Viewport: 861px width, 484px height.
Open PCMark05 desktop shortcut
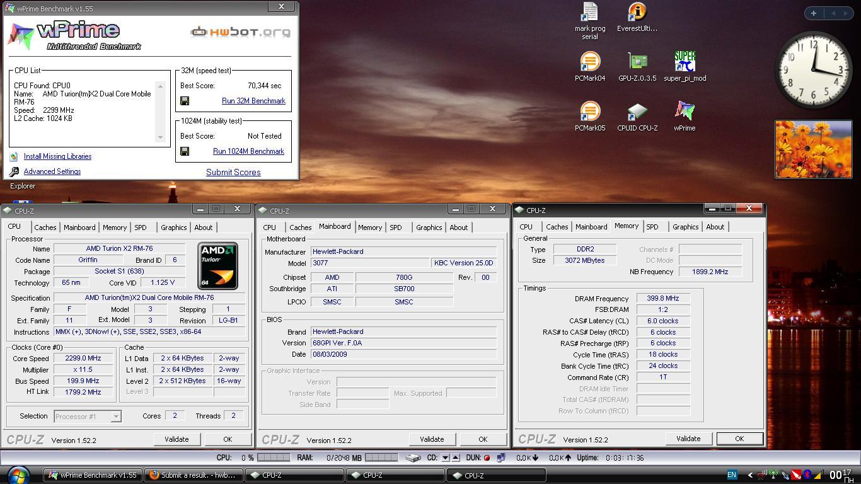click(x=590, y=117)
